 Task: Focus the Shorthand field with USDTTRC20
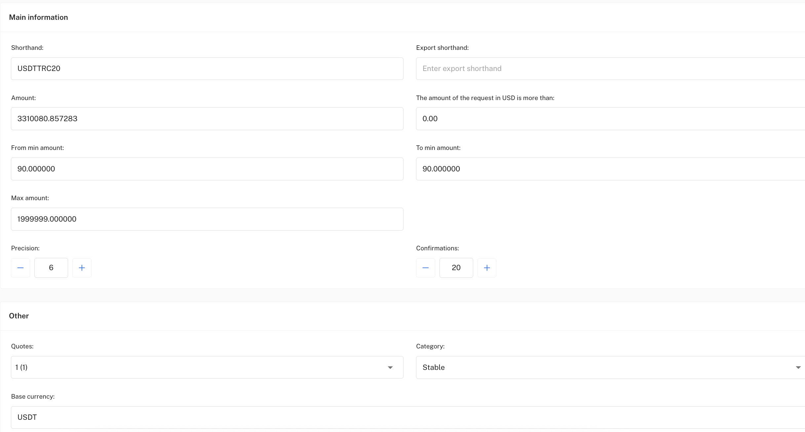tap(207, 69)
